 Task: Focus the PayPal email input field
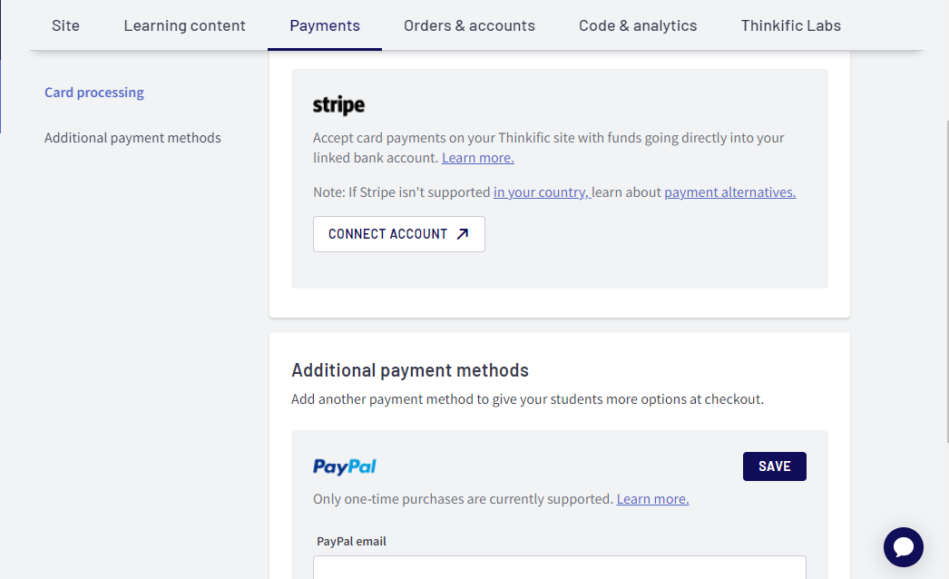559,567
